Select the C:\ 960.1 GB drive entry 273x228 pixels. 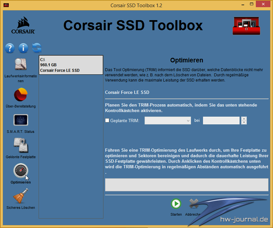(x=71, y=65)
